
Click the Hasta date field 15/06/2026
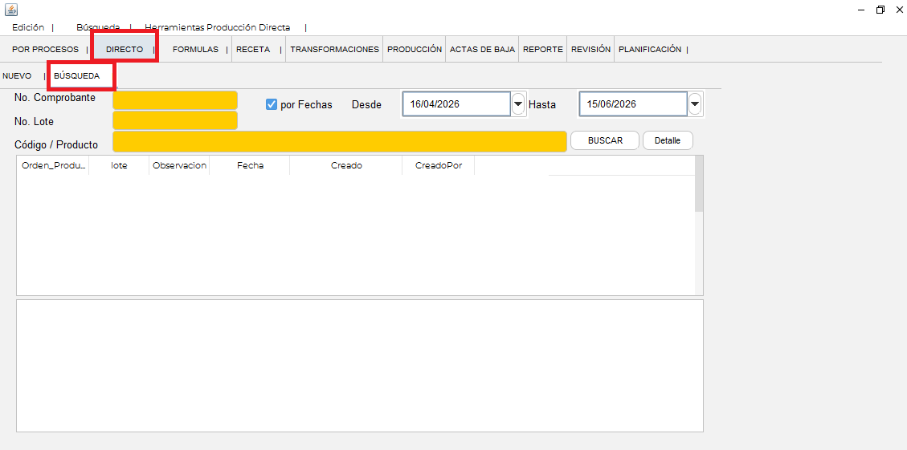[x=633, y=104]
